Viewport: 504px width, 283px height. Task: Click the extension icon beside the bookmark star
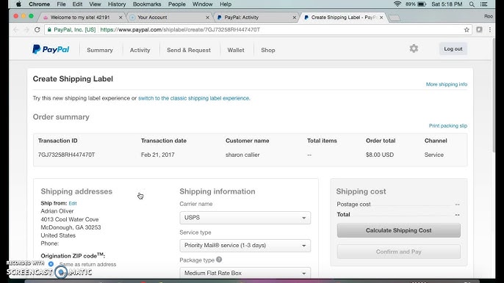tap(479, 29)
